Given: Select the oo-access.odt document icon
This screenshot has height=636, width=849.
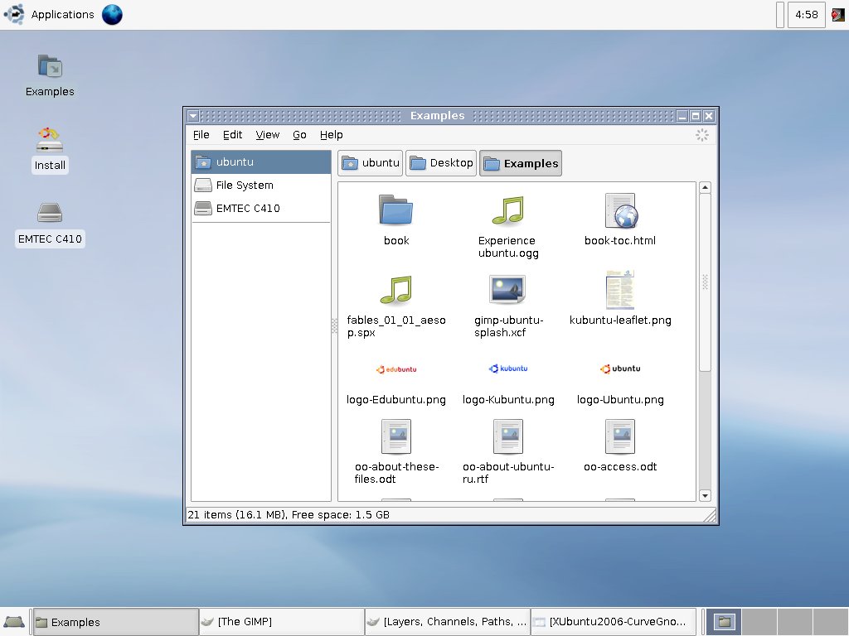Looking at the screenshot, I should pos(620,436).
